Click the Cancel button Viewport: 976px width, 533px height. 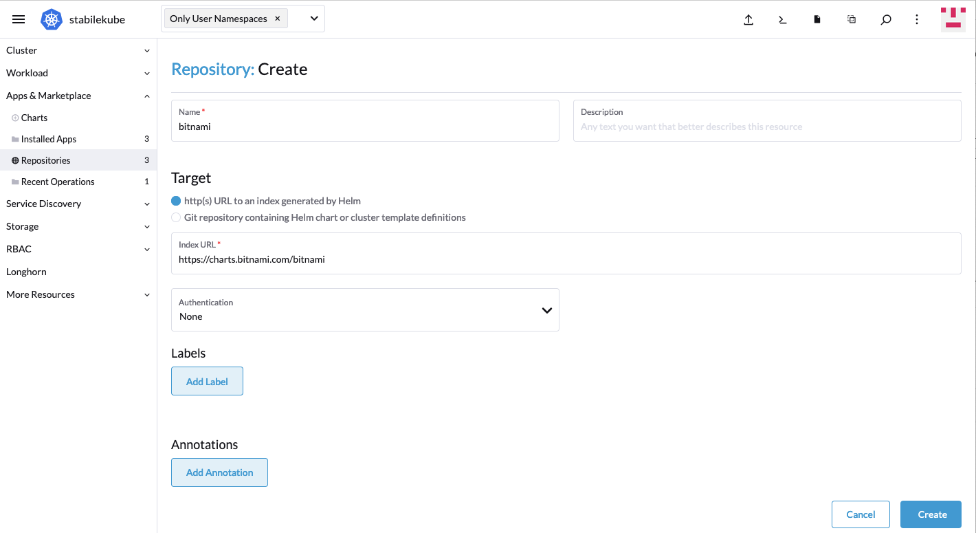click(x=861, y=514)
